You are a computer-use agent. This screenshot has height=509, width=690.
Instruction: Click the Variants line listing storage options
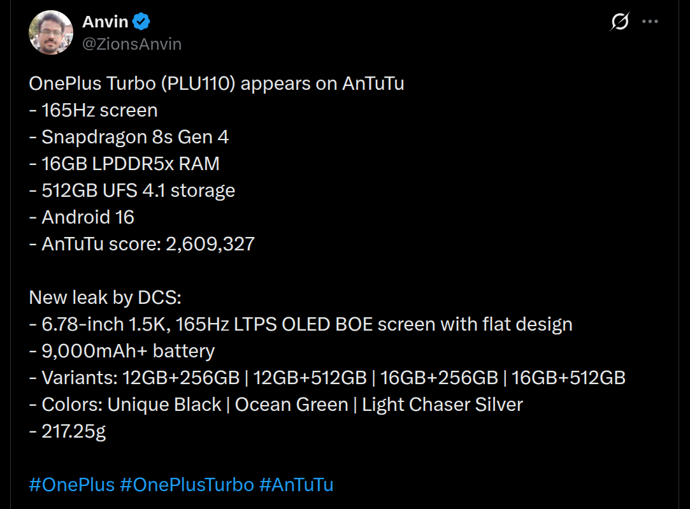[327, 378]
